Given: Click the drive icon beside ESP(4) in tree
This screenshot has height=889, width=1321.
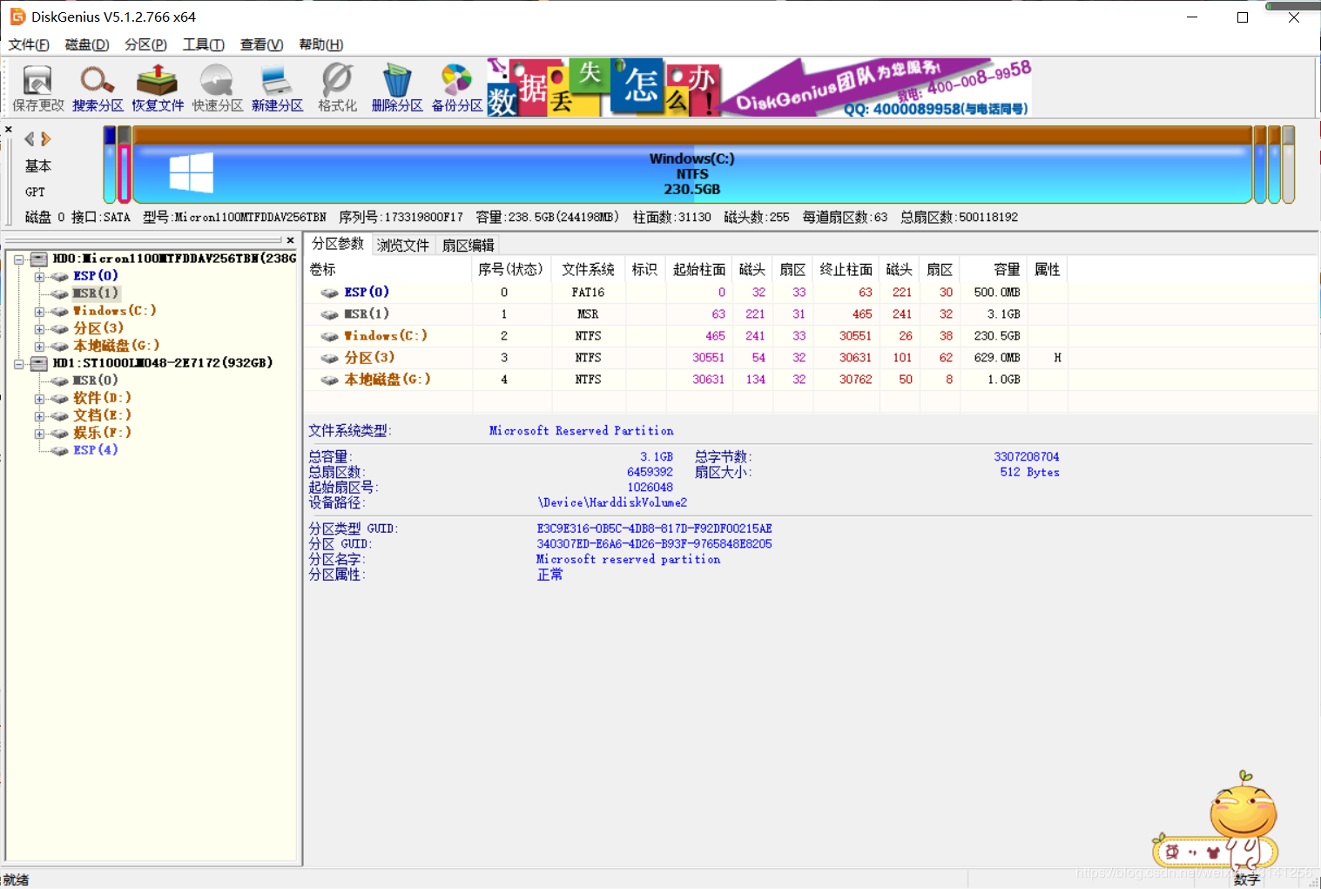Looking at the screenshot, I should click(x=59, y=450).
